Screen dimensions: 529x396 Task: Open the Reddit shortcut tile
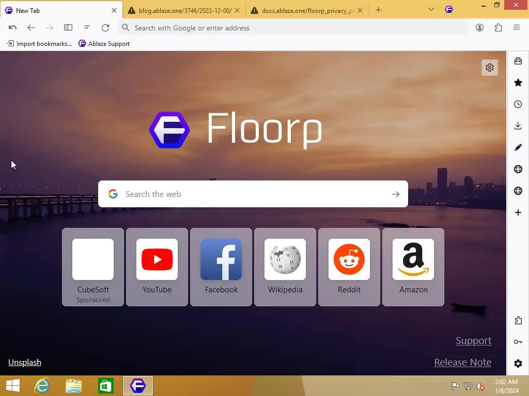click(x=349, y=267)
